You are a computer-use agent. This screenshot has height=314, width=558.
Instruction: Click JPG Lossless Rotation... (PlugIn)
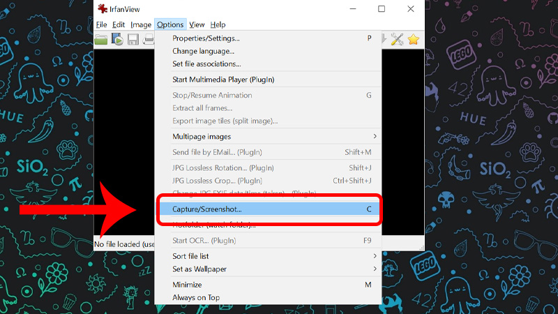[x=268, y=167]
